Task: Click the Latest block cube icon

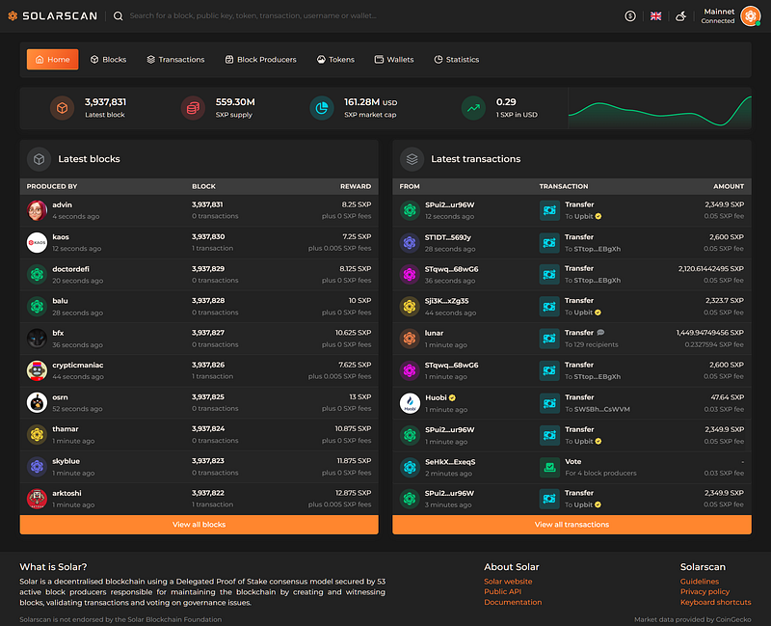Action: 62,108
